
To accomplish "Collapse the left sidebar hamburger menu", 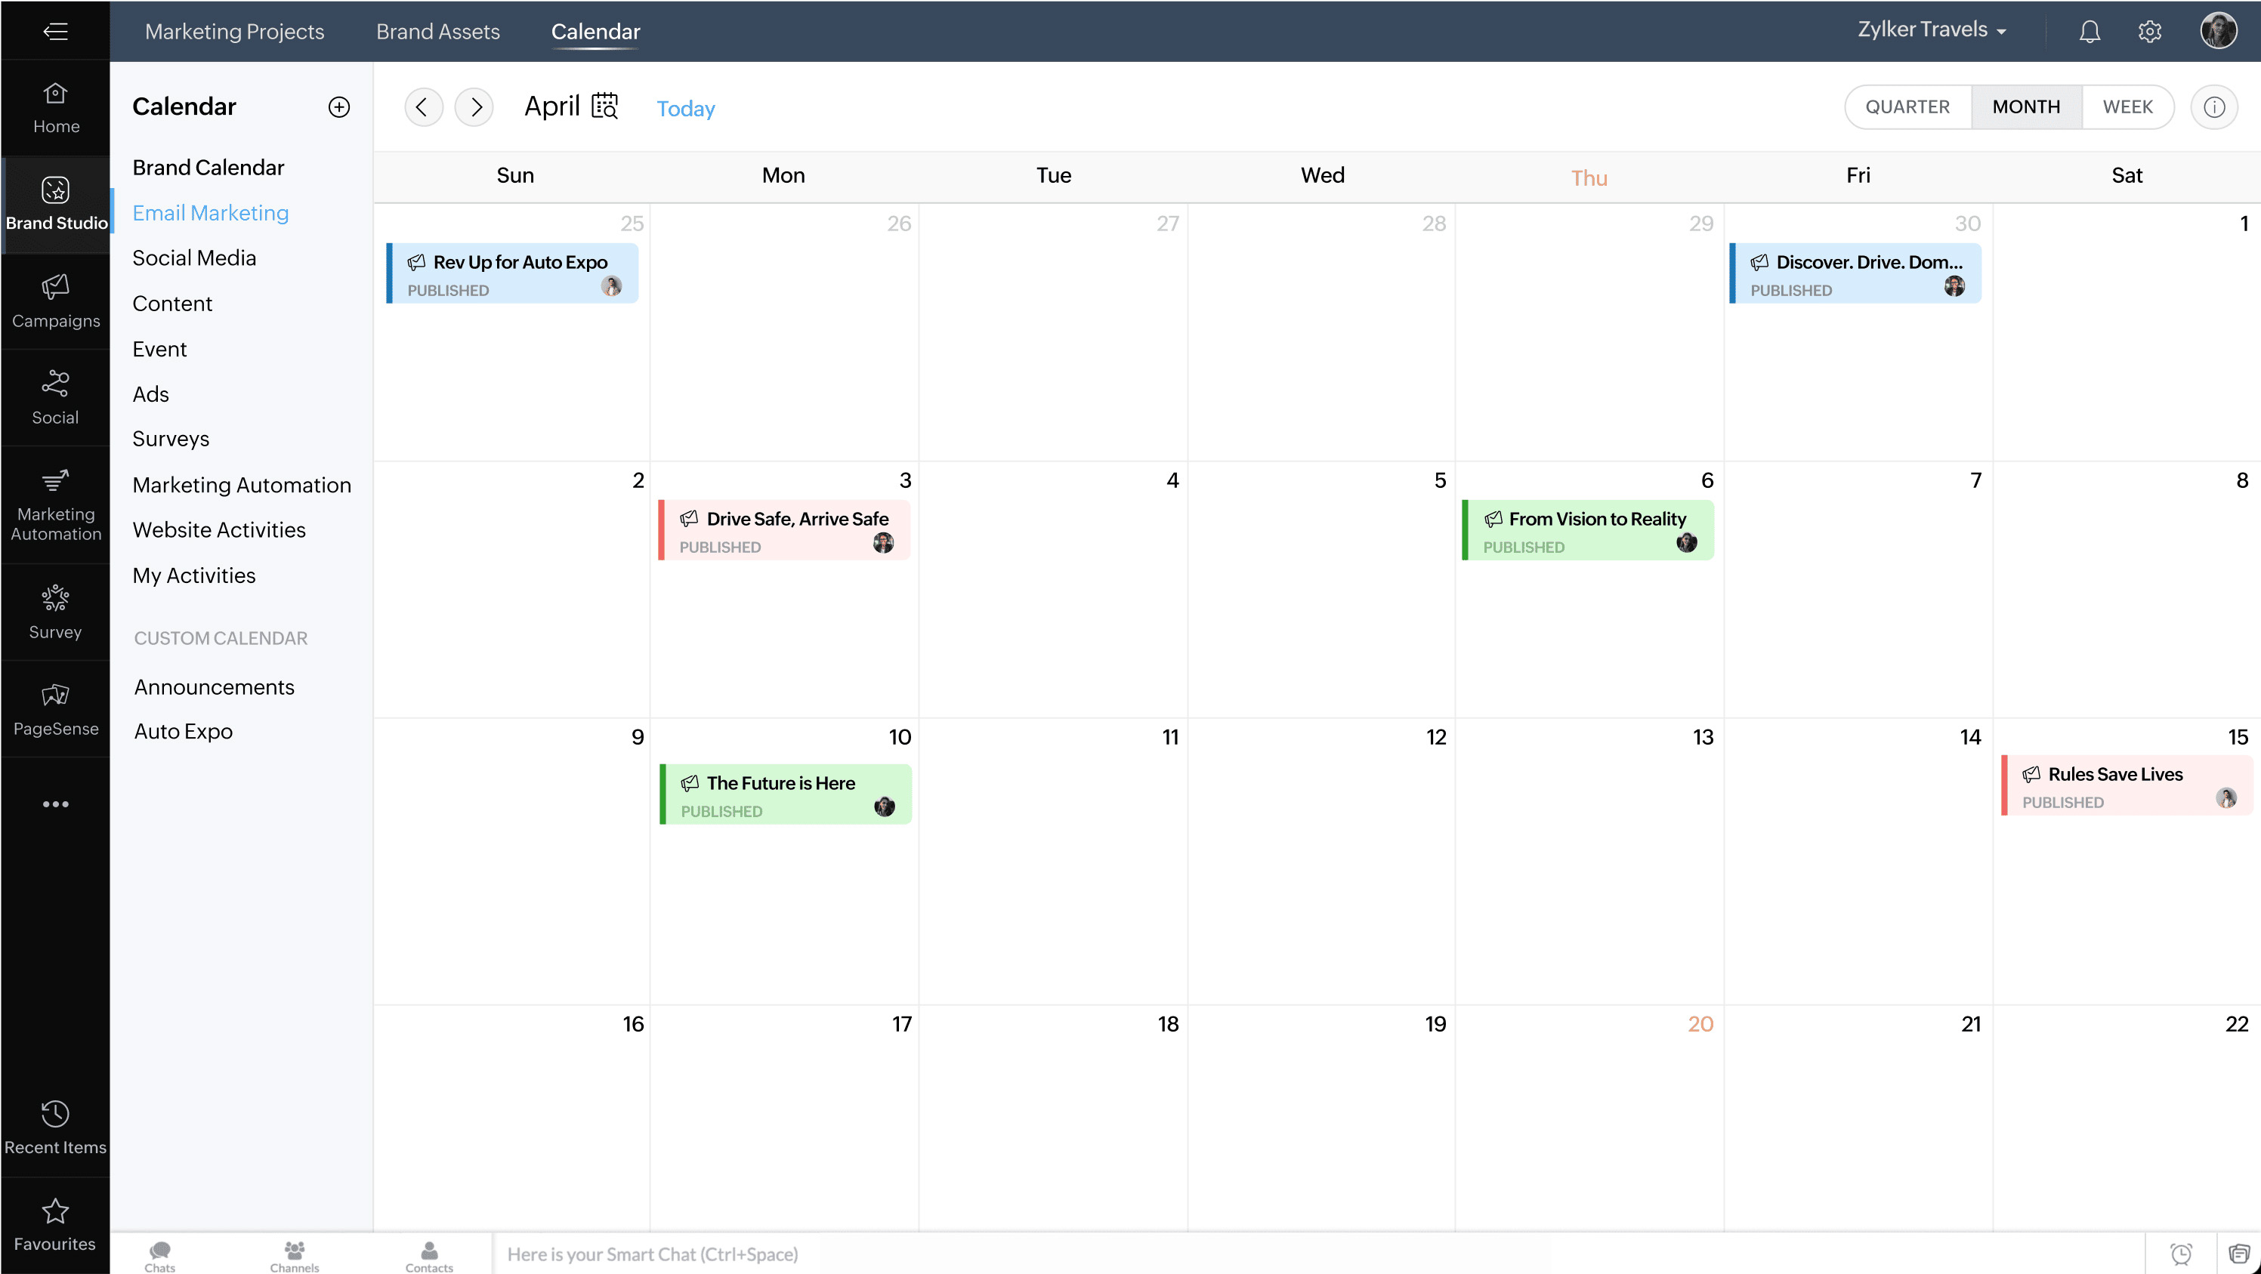I will point(55,32).
